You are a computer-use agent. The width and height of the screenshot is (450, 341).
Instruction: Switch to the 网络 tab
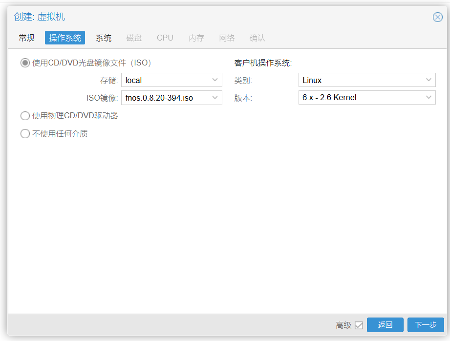coord(227,38)
